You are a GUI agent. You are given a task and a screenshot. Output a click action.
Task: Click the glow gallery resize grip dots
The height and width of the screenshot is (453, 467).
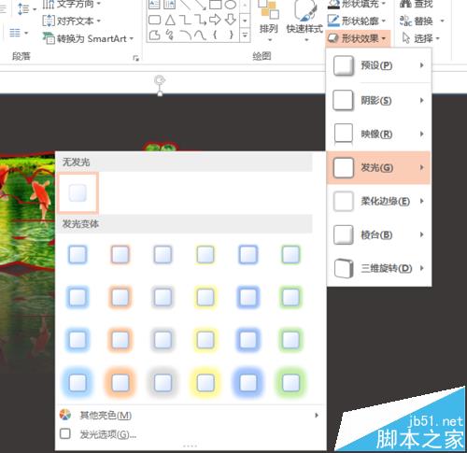coord(191,446)
